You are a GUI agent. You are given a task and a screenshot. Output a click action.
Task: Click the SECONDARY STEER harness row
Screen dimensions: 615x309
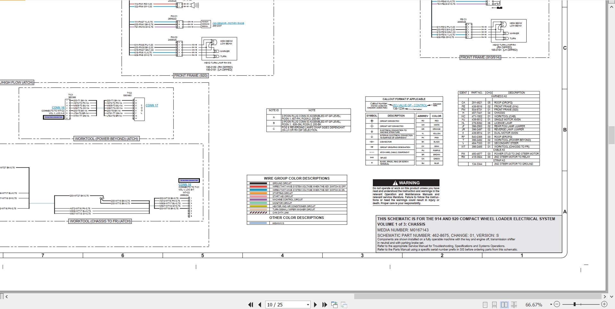499,143
